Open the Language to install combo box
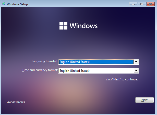The width and height of the screenshot is (157, 115). click(x=99, y=62)
